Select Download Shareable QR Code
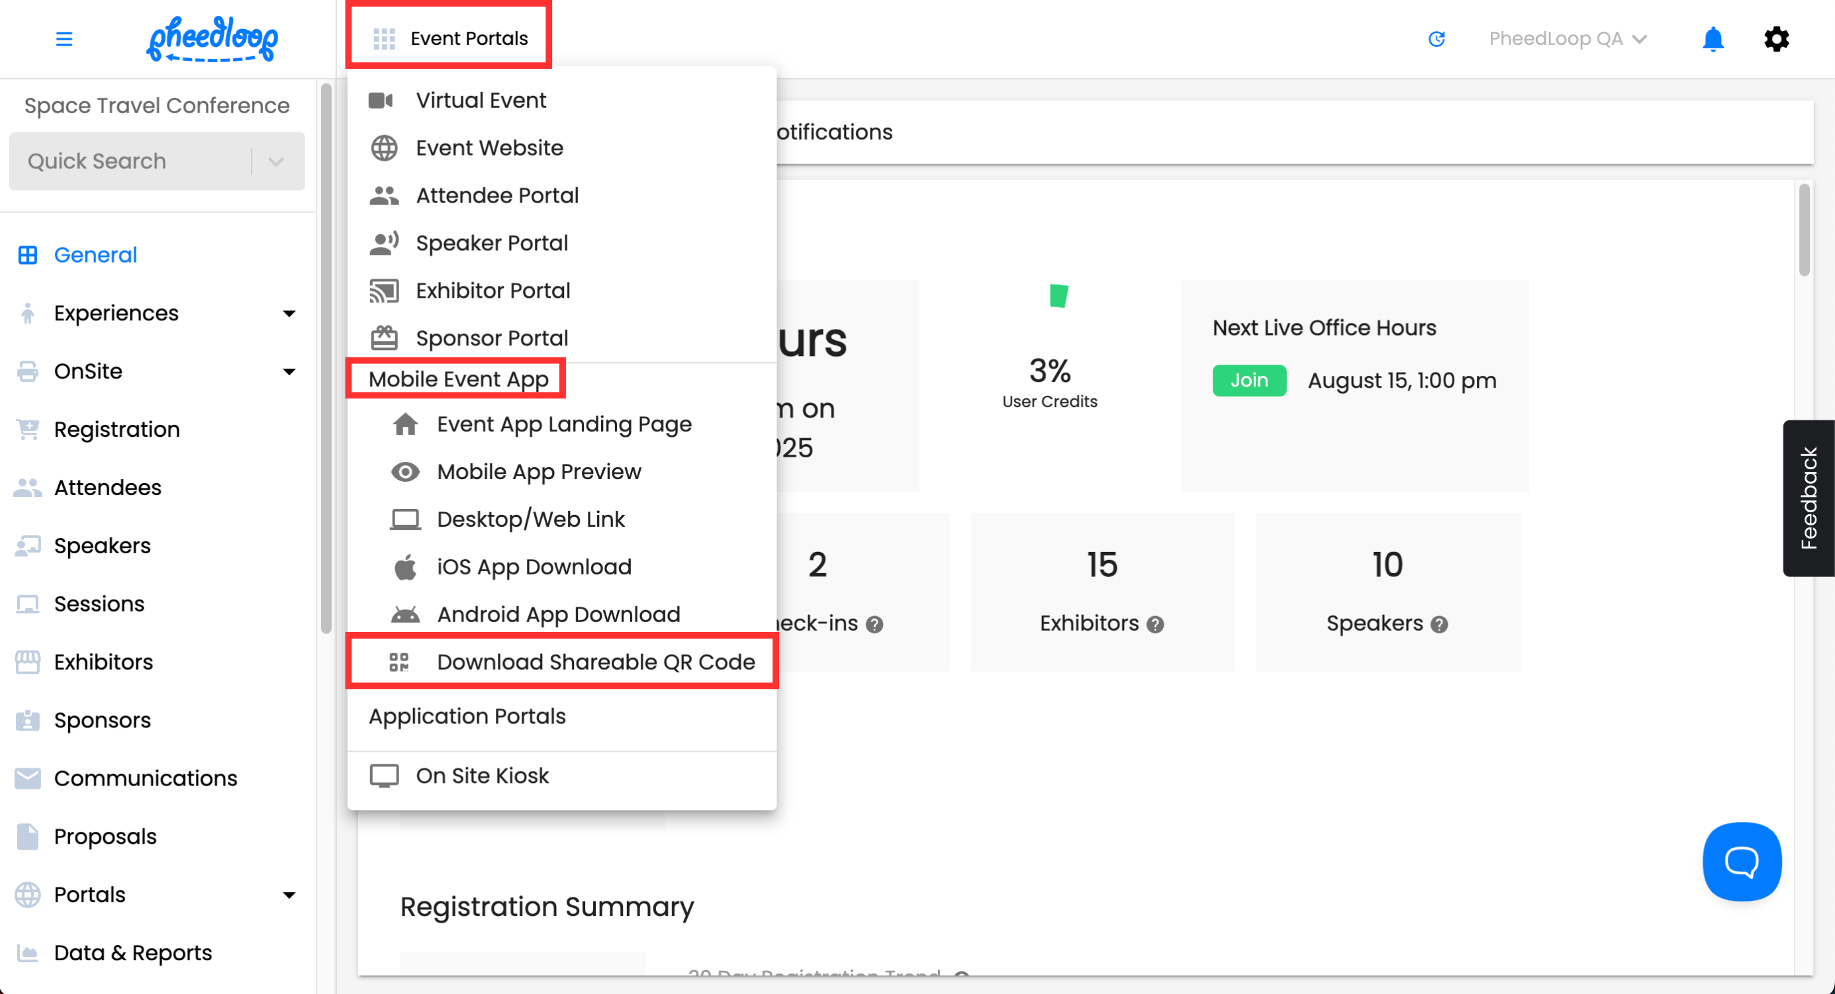 click(x=595, y=662)
